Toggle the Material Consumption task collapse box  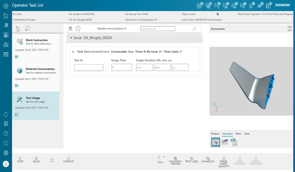pos(17,86)
